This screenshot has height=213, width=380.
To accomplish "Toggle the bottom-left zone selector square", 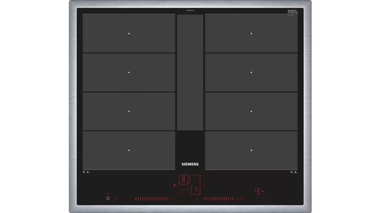I will (x=184, y=190).
